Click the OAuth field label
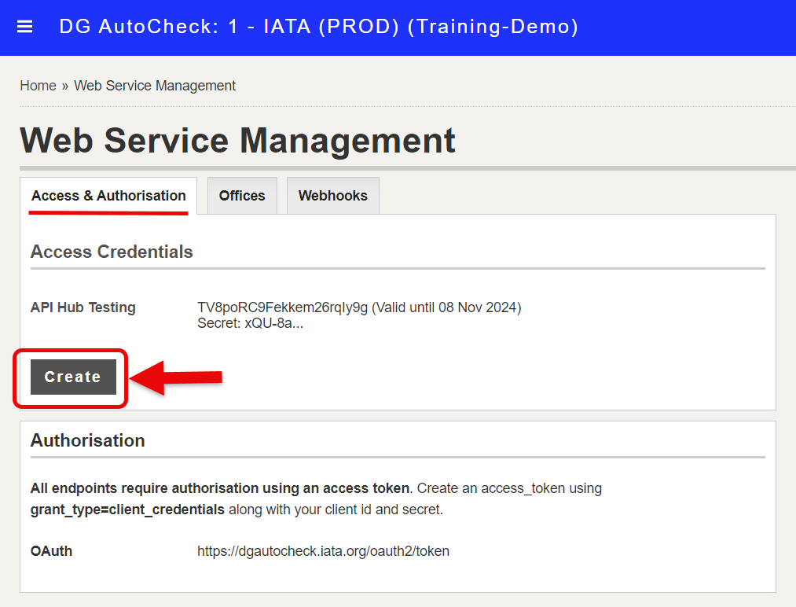Screen dimensions: 796x607 point(51,551)
